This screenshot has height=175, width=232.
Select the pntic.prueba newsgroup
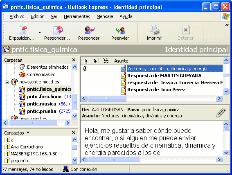[42, 111]
